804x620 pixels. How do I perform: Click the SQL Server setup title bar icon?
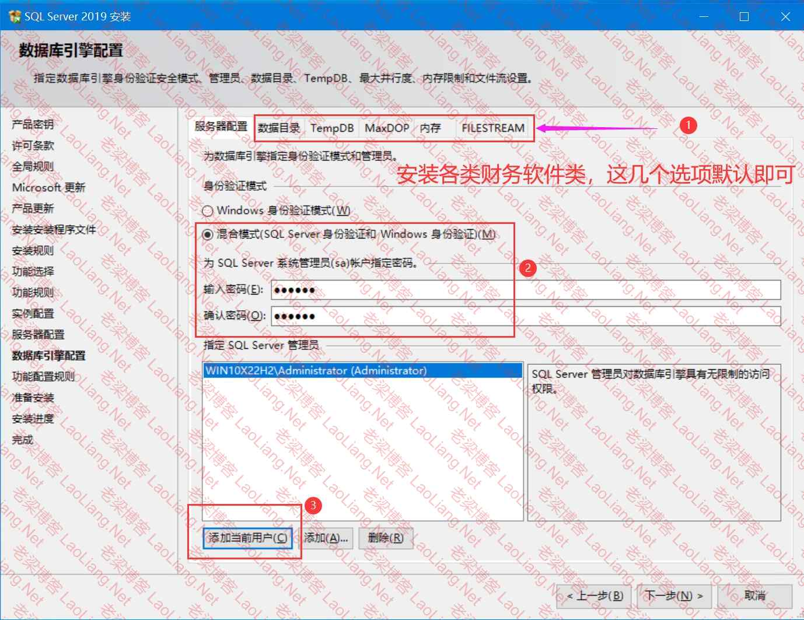15,16
